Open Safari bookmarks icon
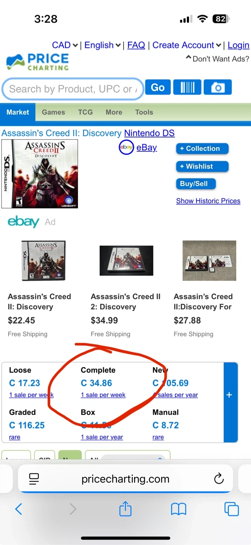The width and height of the screenshot is (251, 545). tap(178, 509)
